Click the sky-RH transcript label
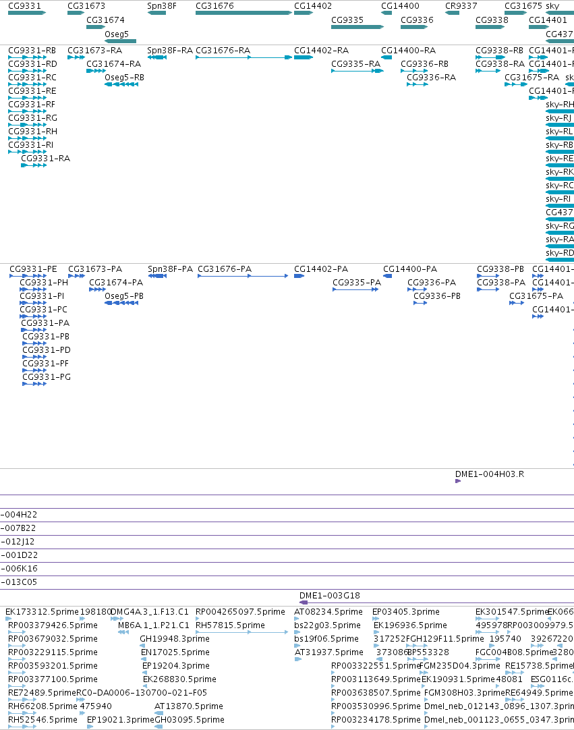Image resolution: width=574 pixels, height=730 pixels. [x=560, y=105]
